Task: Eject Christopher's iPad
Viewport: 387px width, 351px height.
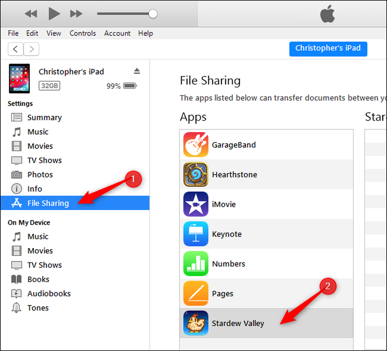Action: 137,71
